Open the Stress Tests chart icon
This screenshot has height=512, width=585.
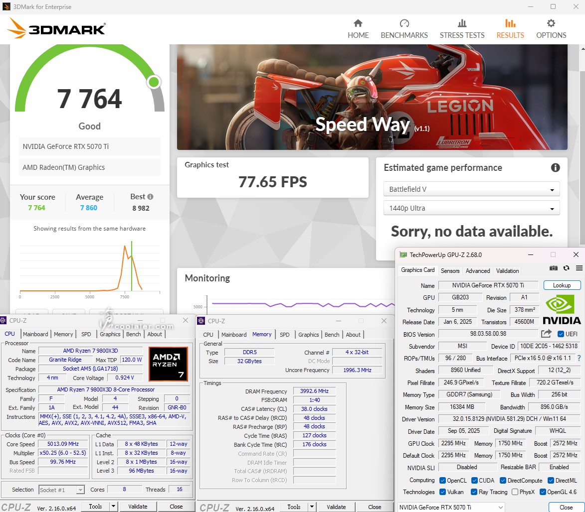pos(462,23)
